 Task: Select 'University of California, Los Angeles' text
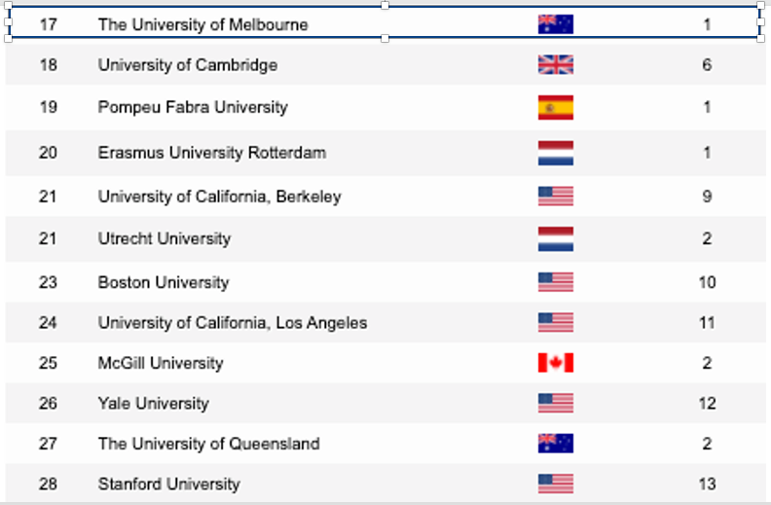[233, 323]
